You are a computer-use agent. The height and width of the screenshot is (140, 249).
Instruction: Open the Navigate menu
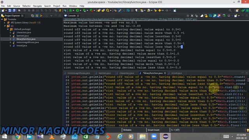(37, 6)
